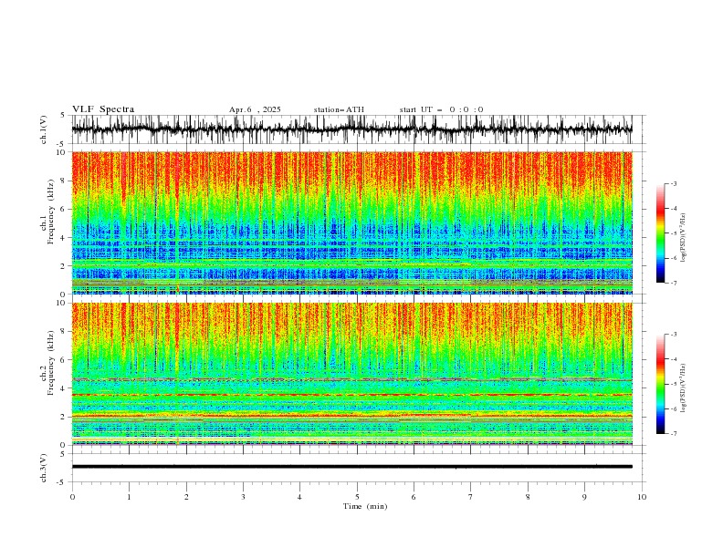Click the "-3" label on ch.1 color bar
The image size is (723, 558).
pos(674,183)
